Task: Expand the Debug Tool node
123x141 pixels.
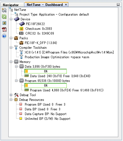Action: pos(11,95)
